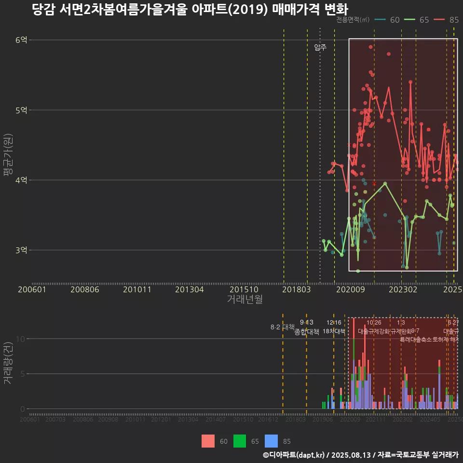
Task: Click the 1·3 규제완화 marker label
Action: (401, 327)
